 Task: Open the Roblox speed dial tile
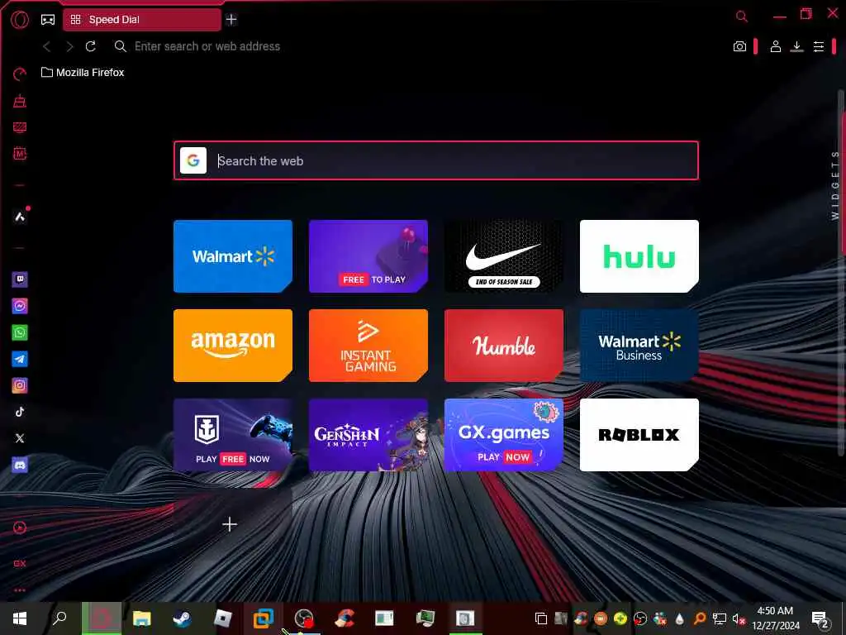point(639,435)
